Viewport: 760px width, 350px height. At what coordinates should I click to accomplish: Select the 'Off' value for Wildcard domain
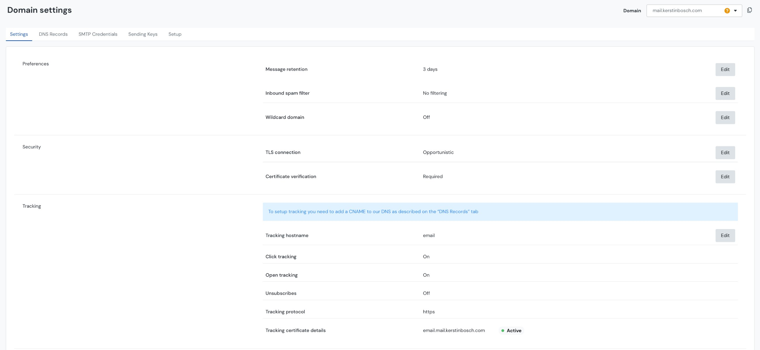tap(426, 117)
